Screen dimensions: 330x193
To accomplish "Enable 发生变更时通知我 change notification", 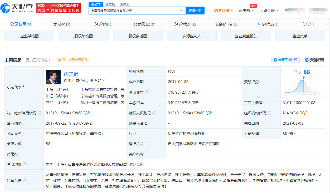I will coord(73,60).
